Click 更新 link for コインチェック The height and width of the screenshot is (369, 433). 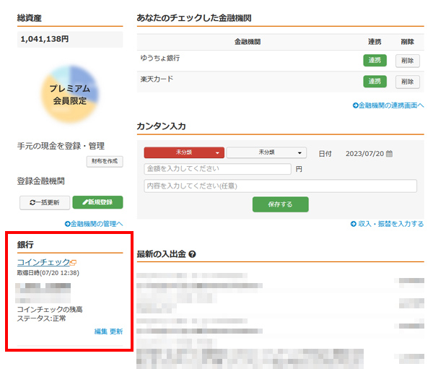coord(116,331)
